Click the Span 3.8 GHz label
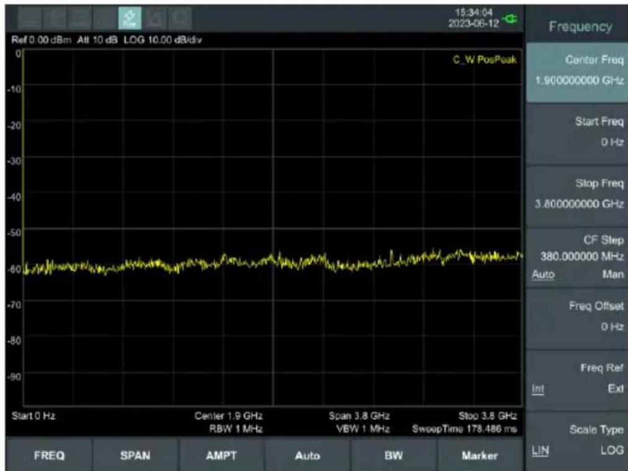Viewport: 628px width, 471px height. tap(359, 416)
